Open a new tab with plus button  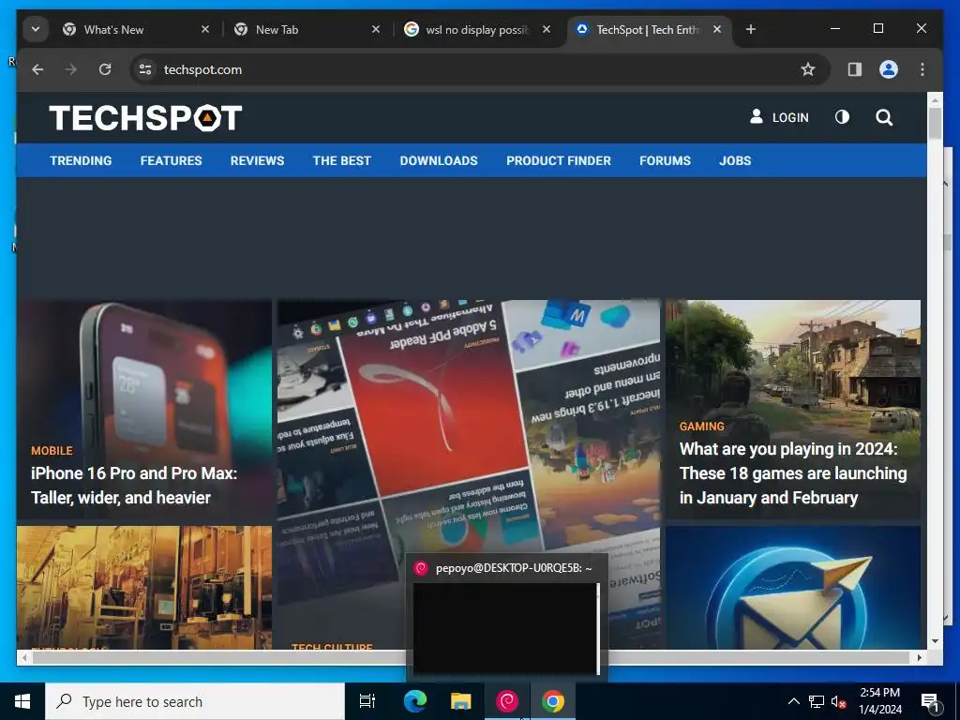(751, 29)
